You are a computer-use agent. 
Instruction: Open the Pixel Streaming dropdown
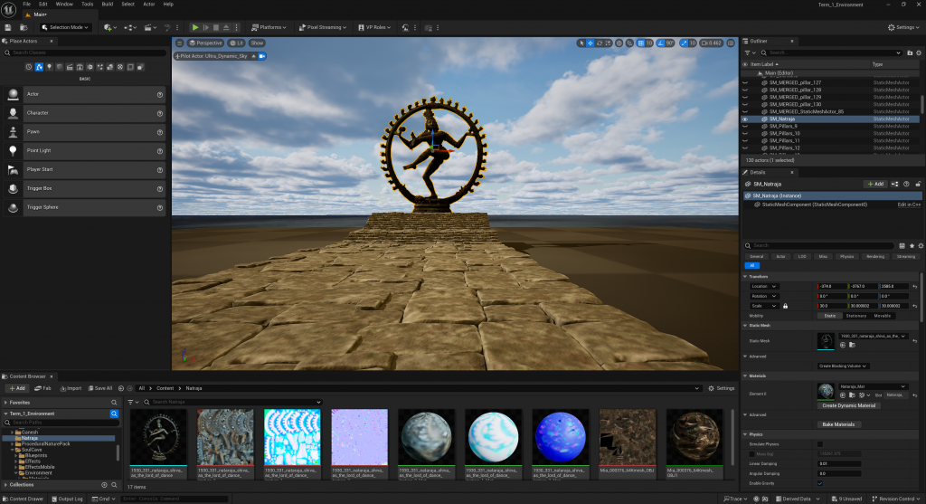[322, 27]
